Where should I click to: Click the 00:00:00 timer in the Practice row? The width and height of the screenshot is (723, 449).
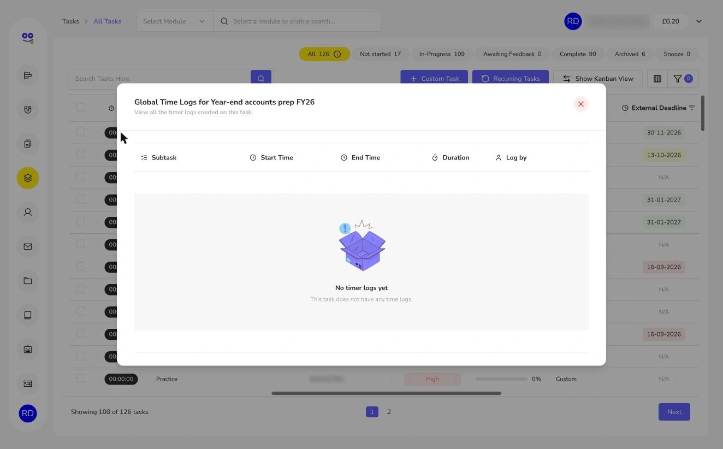(x=121, y=379)
